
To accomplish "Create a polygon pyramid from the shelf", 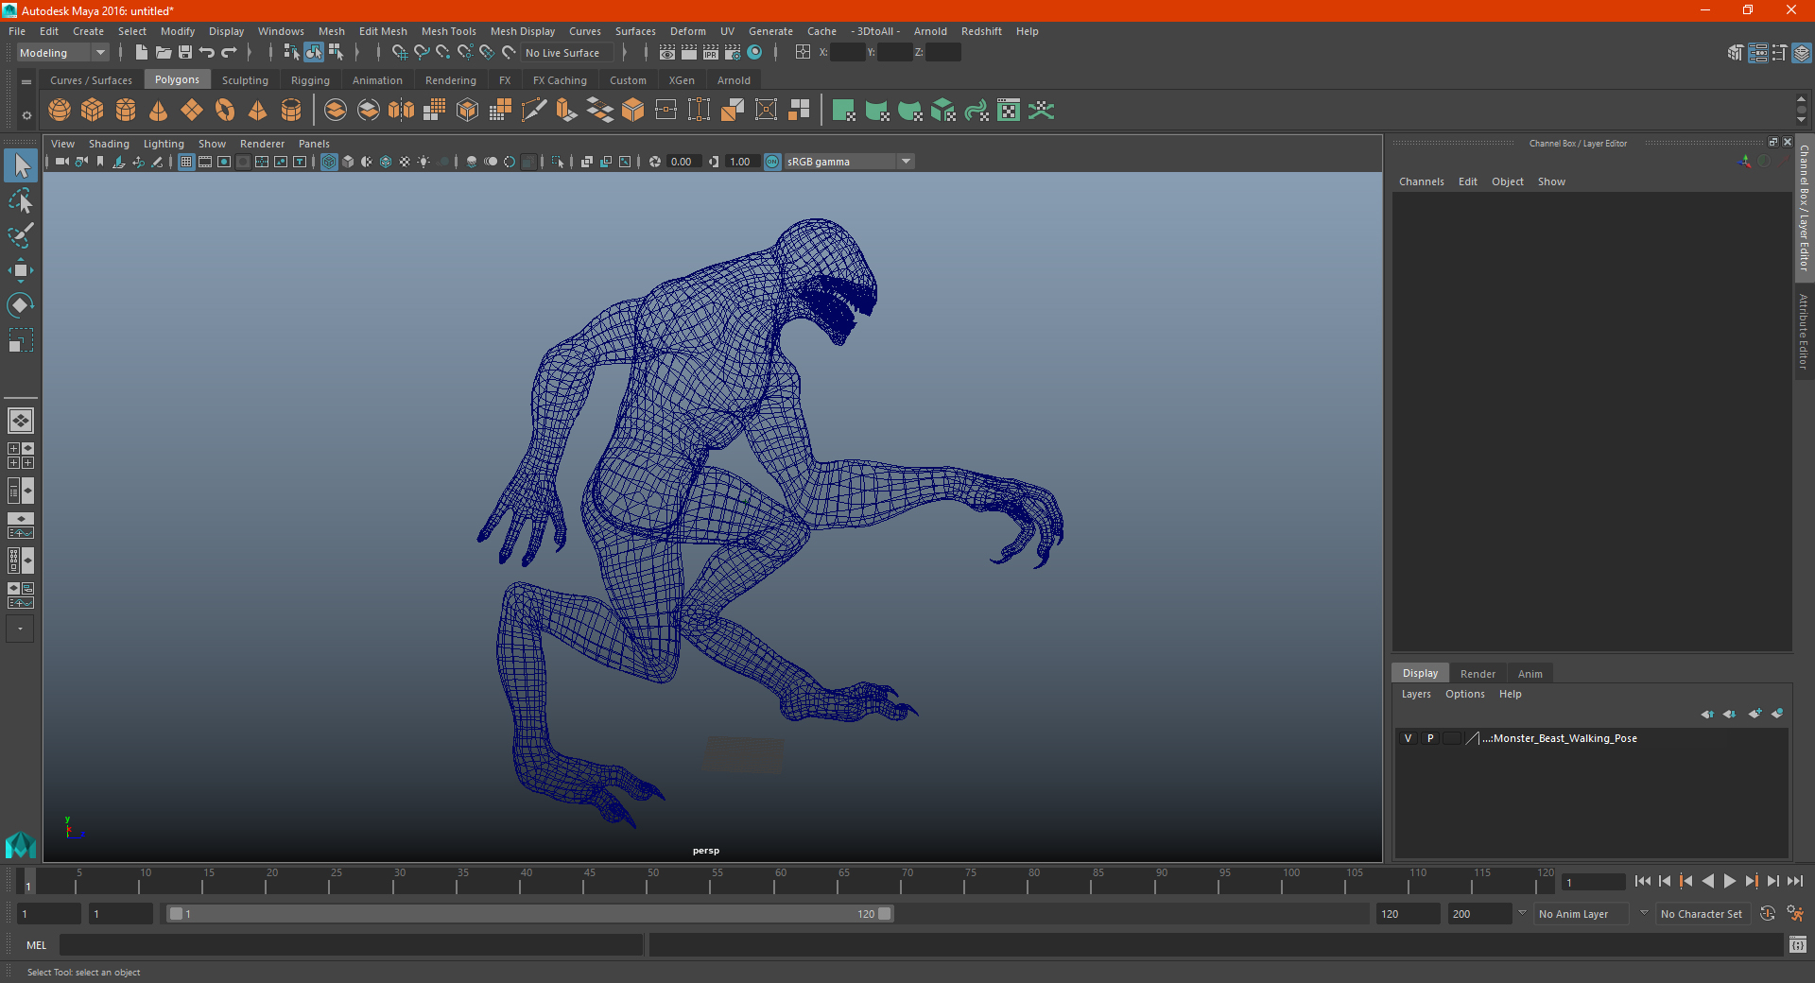I will (x=258, y=111).
